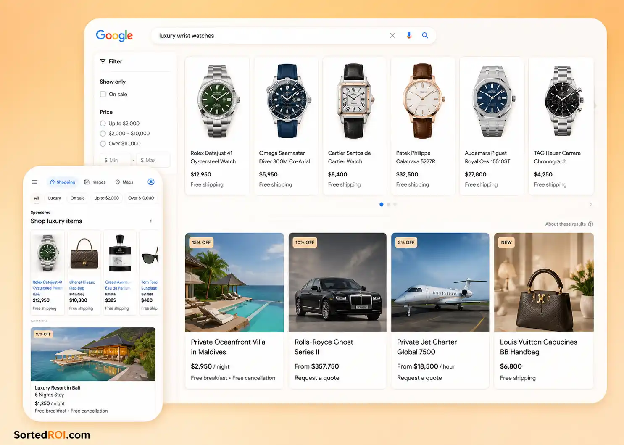Select the first carousel page dot

(x=381, y=205)
